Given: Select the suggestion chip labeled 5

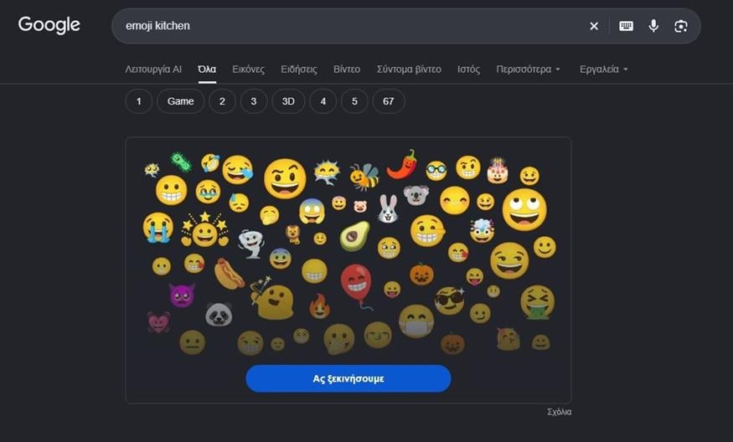Looking at the screenshot, I should (354, 101).
